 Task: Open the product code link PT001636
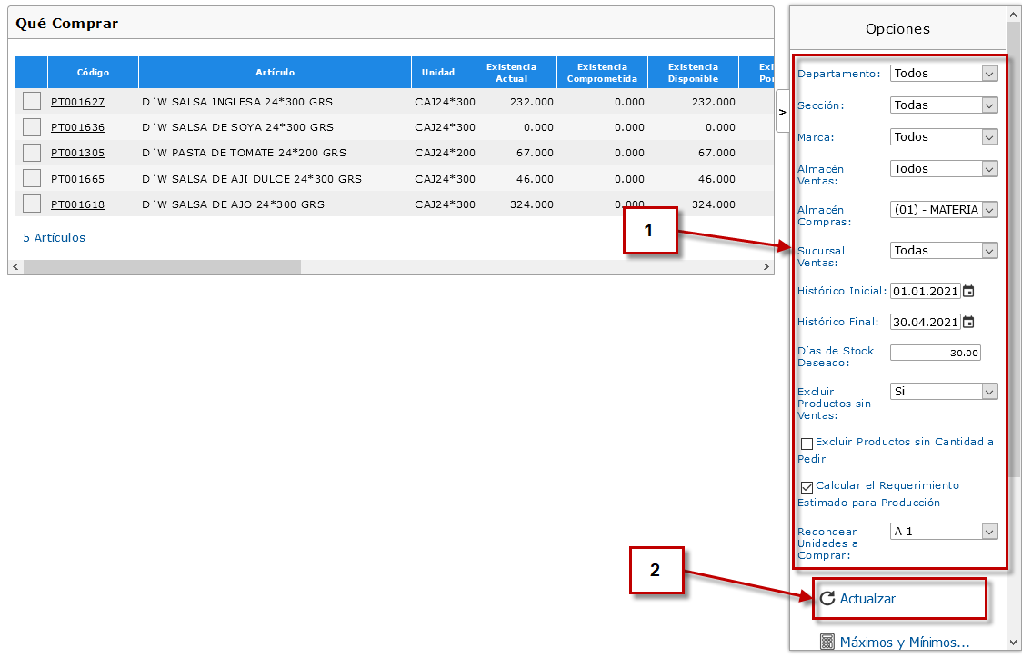tap(77, 127)
